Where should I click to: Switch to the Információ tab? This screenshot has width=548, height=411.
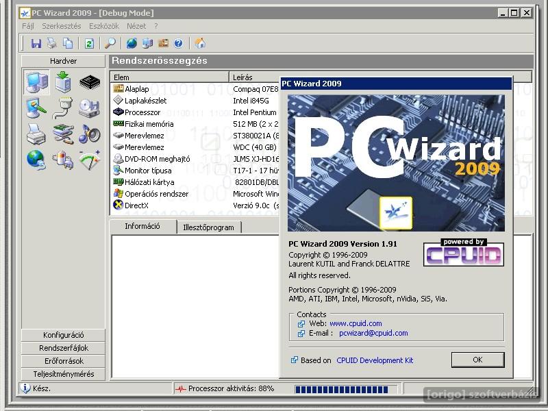pos(142,227)
